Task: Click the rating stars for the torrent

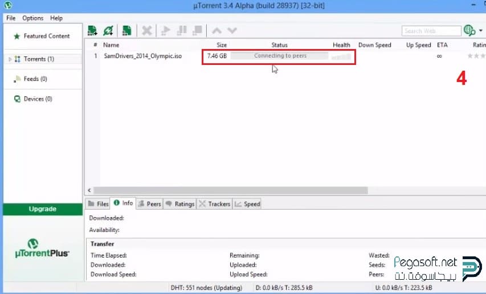Action: [x=476, y=56]
